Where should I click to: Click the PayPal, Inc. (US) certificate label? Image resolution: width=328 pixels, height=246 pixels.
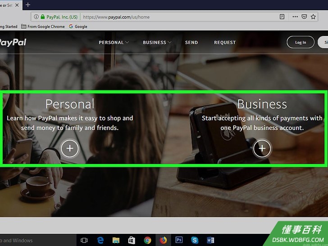coord(62,17)
